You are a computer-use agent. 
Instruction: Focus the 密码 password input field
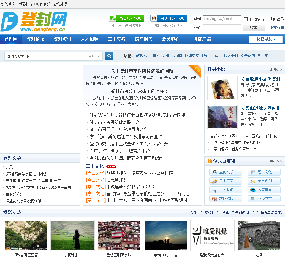(222, 27)
